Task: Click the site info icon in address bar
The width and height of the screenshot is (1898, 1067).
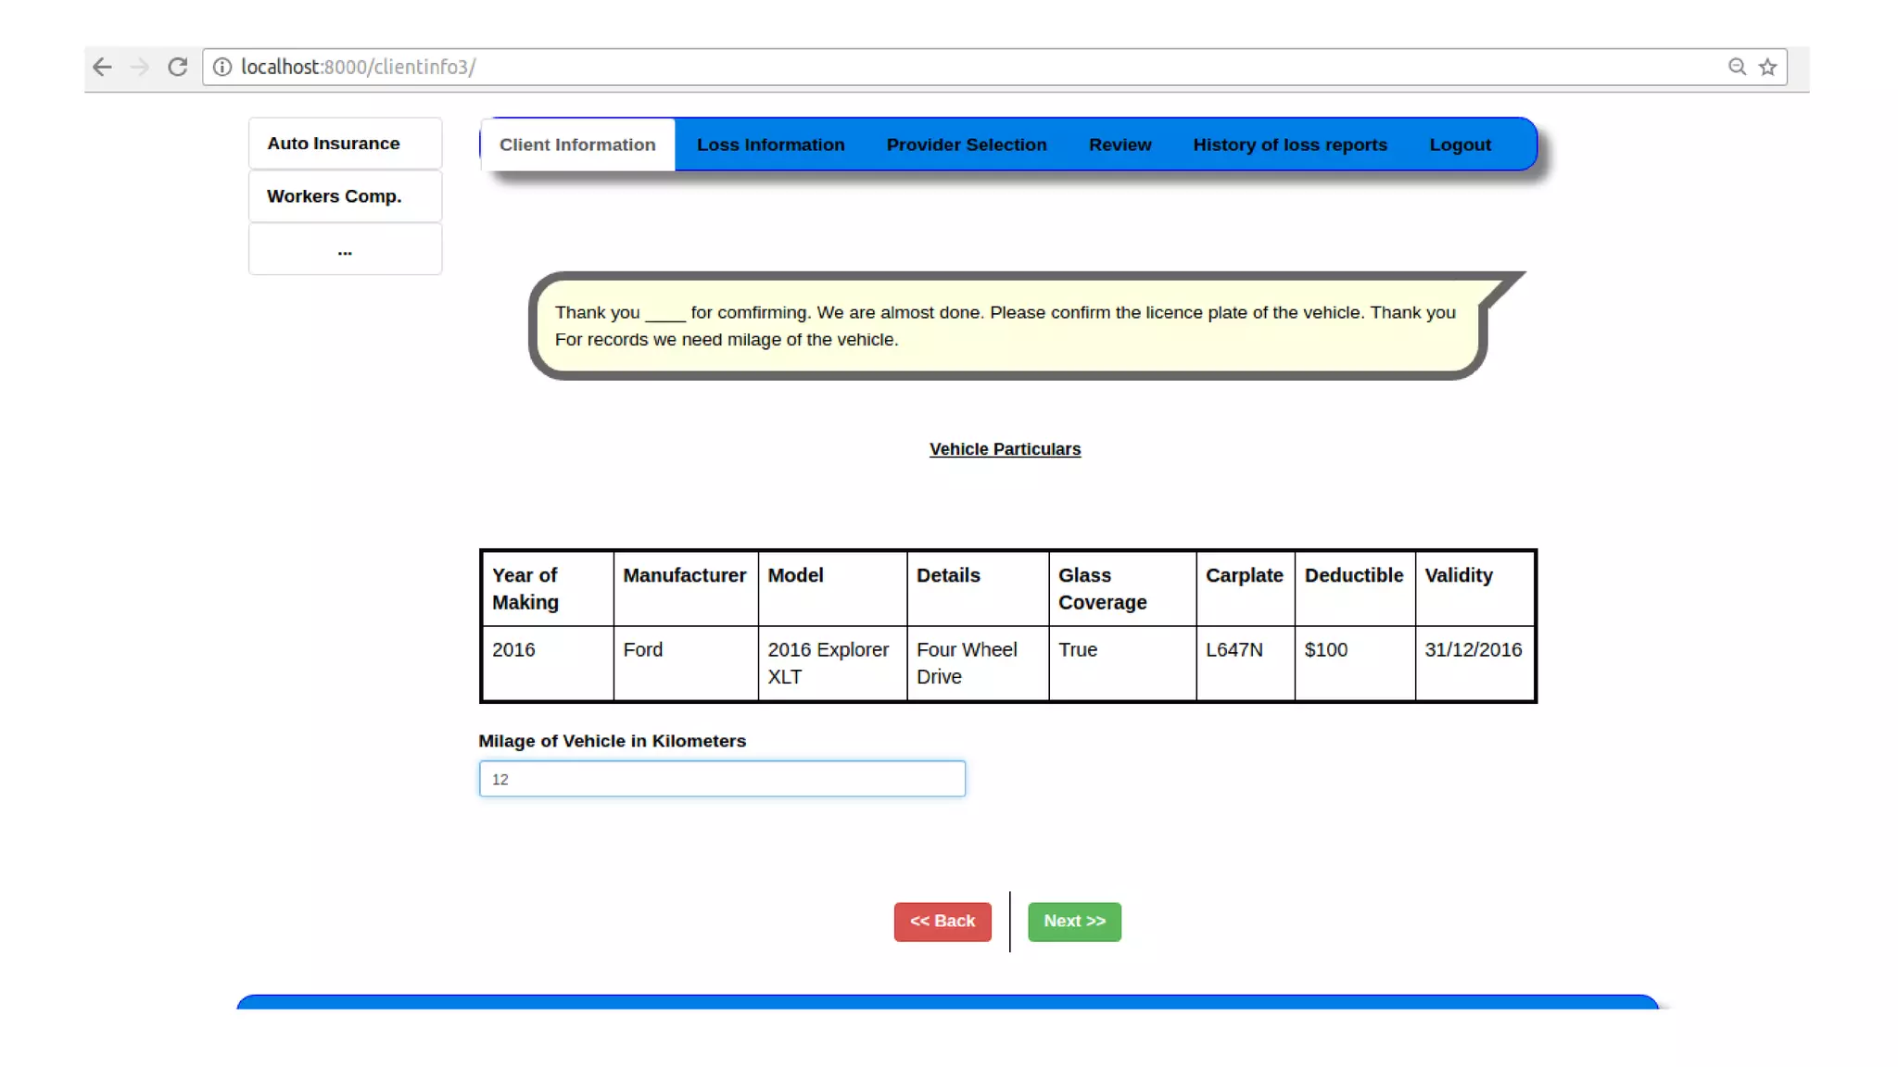Action: tap(221, 67)
